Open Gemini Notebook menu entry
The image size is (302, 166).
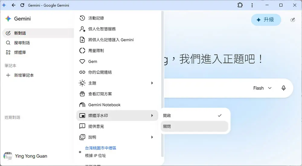point(117,105)
